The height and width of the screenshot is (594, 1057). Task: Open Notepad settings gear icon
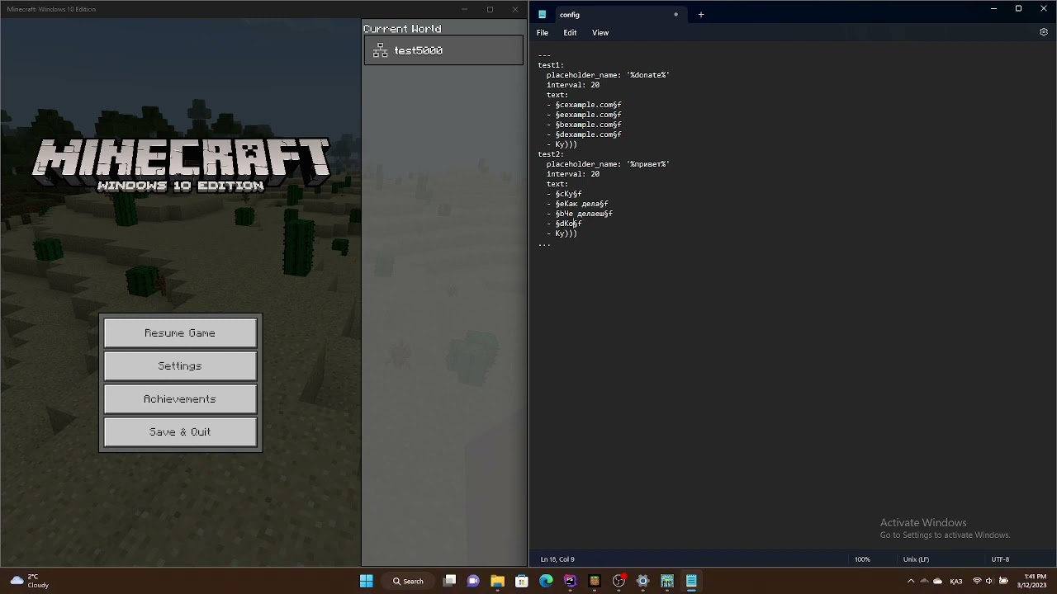tap(1043, 32)
